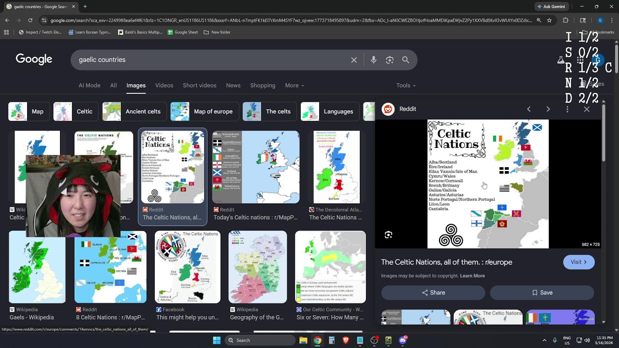
Task: Show hidden system tray icons
Action: [544, 340]
